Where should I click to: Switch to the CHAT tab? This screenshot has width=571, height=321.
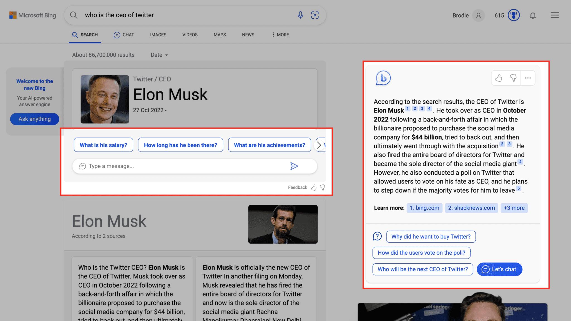(x=124, y=35)
